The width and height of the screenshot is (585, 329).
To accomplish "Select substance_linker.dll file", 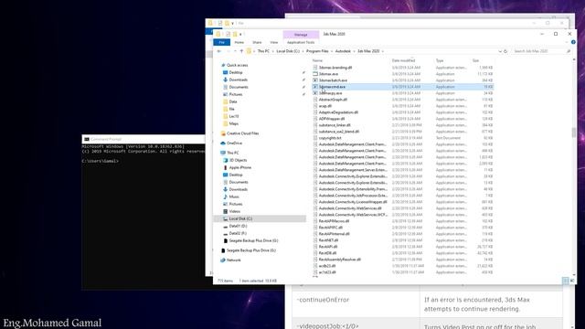I will click(x=335, y=125).
